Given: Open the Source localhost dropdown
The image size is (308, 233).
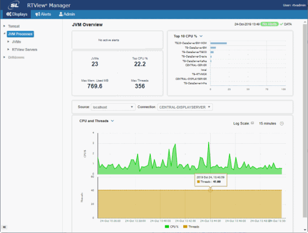Looking at the screenshot, I should coord(113,107).
